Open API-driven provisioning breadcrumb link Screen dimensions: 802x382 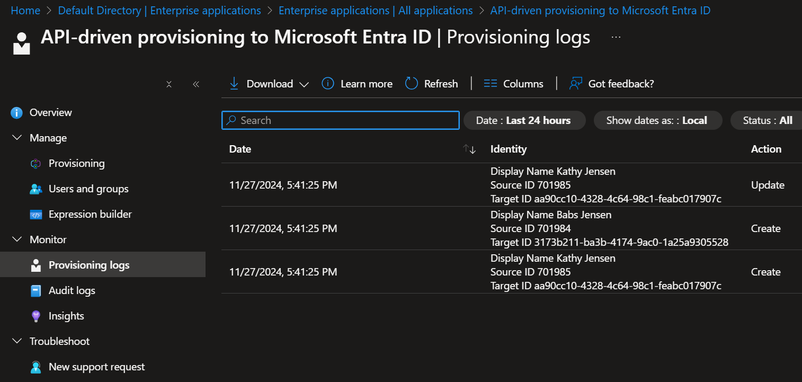click(601, 11)
